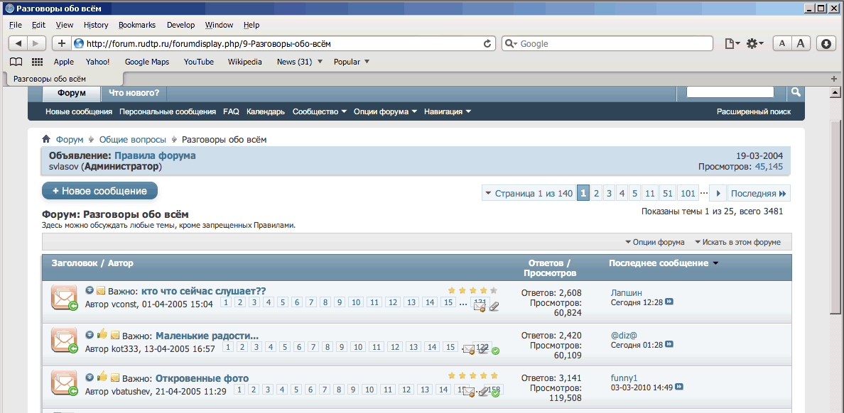Click view count 45,145 link
This screenshot has width=844, height=413.
(769, 167)
